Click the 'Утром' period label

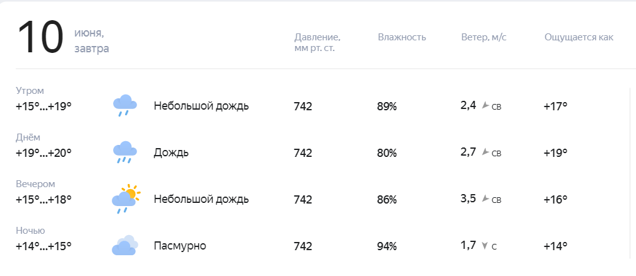click(30, 91)
